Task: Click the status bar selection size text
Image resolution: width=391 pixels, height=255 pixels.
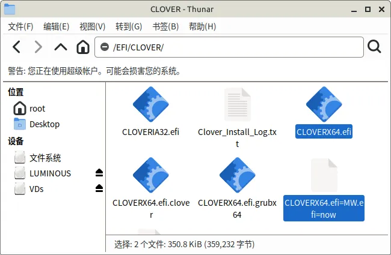Action: [185, 244]
